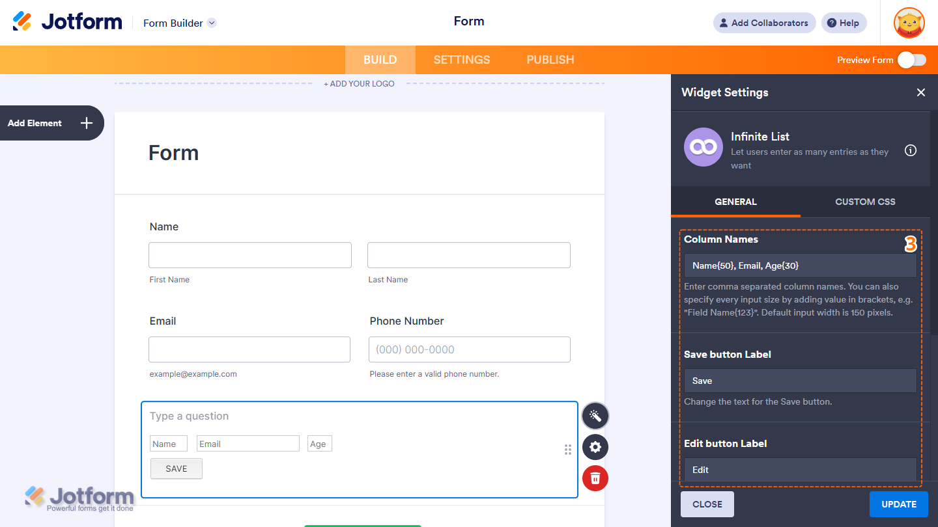Grab the widget drag handle dots

567,449
